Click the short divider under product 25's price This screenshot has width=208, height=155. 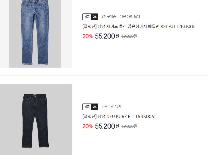pos(87,134)
